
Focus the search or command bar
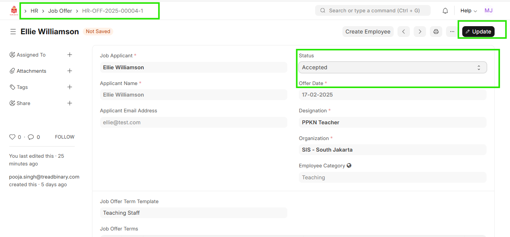tap(372, 11)
